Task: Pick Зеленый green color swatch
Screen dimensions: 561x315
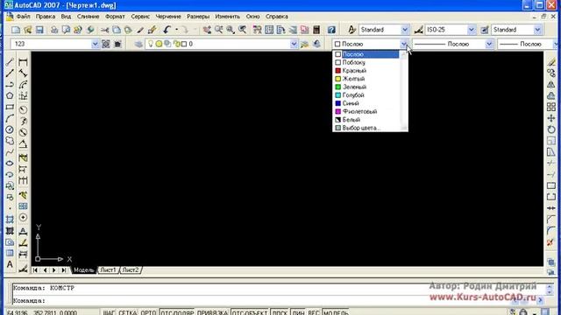Action: tap(338, 87)
